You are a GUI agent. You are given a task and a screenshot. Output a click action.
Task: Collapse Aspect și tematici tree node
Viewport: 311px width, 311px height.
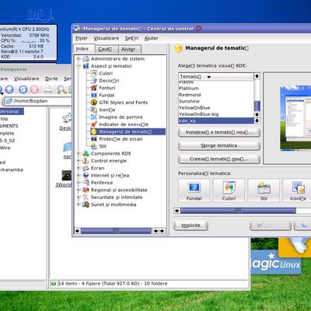click(79, 66)
